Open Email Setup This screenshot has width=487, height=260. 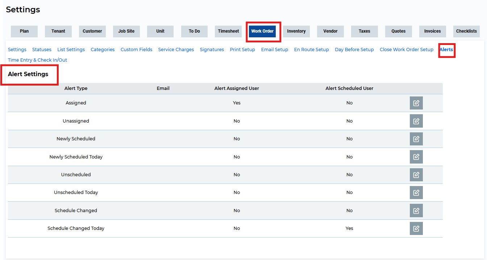(275, 50)
